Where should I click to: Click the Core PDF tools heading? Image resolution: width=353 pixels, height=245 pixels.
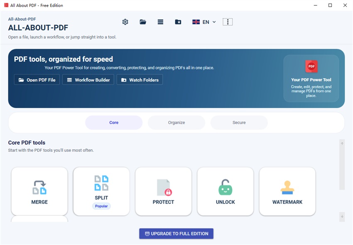click(27, 143)
